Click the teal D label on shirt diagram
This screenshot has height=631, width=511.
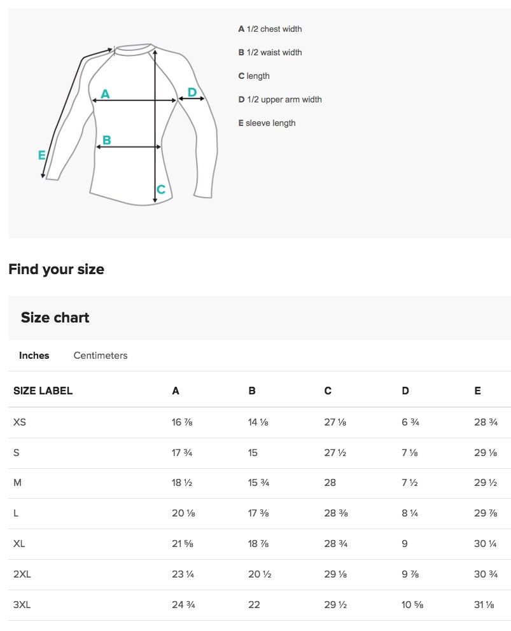[x=192, y=92]
